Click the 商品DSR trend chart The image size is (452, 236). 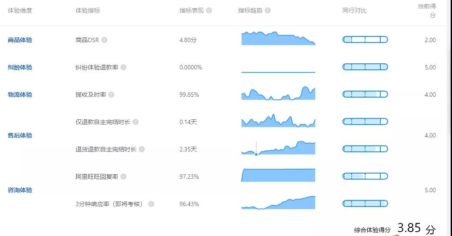pos(278,38)
